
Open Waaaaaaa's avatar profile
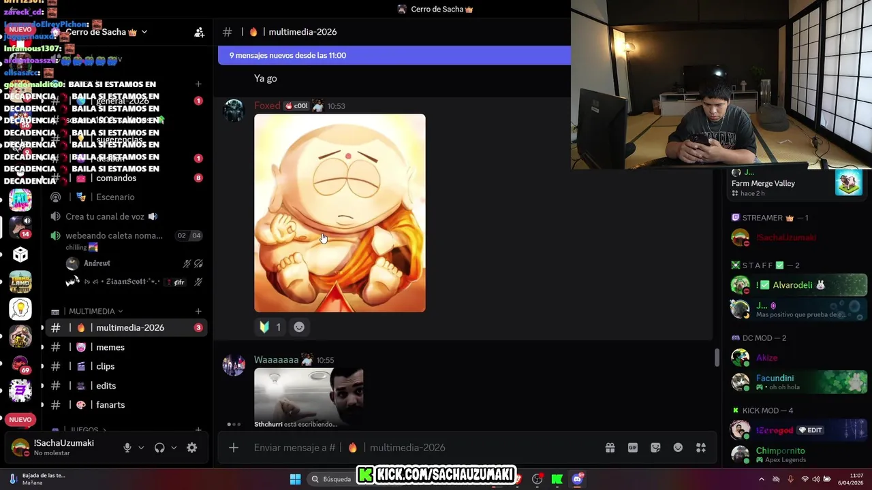234,365
